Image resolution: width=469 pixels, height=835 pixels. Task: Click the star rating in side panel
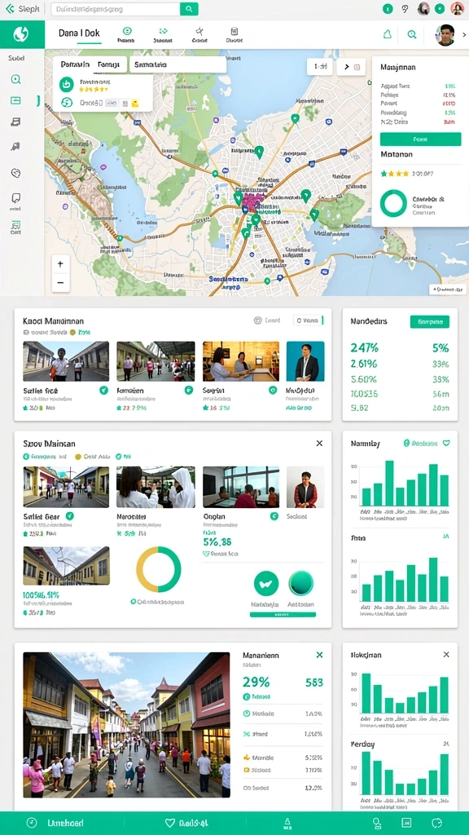click(x=395, y=173)
